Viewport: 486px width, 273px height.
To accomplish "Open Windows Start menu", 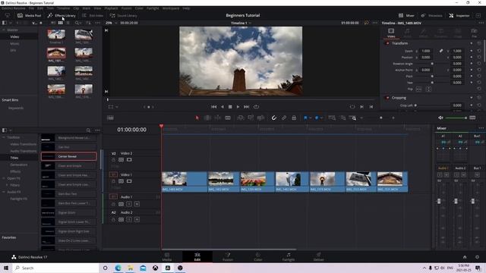I will click(6, 268).
